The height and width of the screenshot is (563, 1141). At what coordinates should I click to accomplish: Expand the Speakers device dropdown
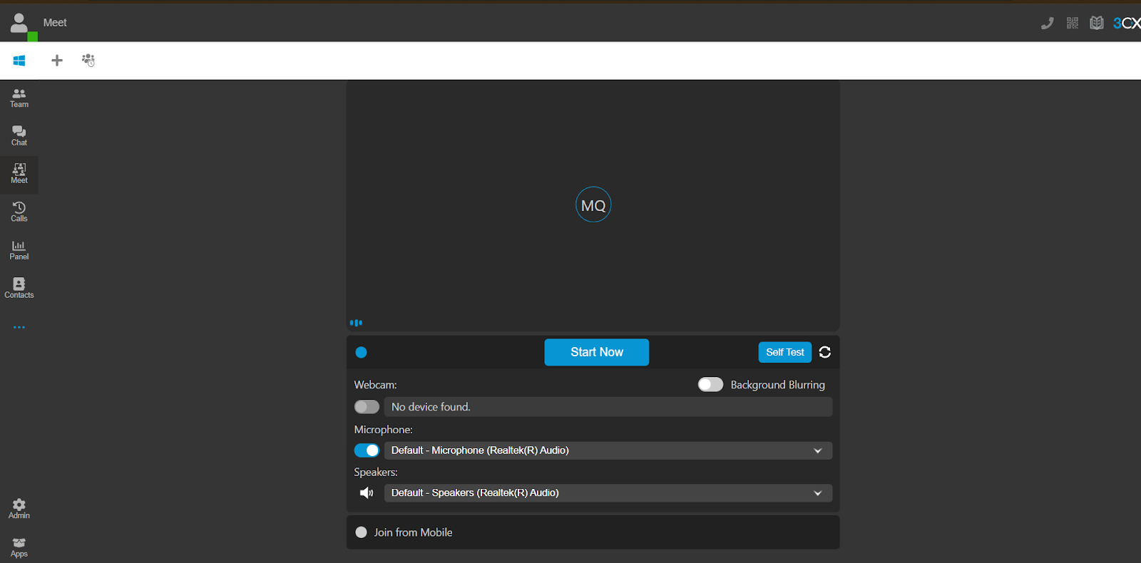817,493
